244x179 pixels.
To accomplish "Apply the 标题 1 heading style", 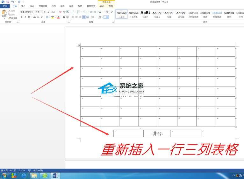I will pos(146,14).
